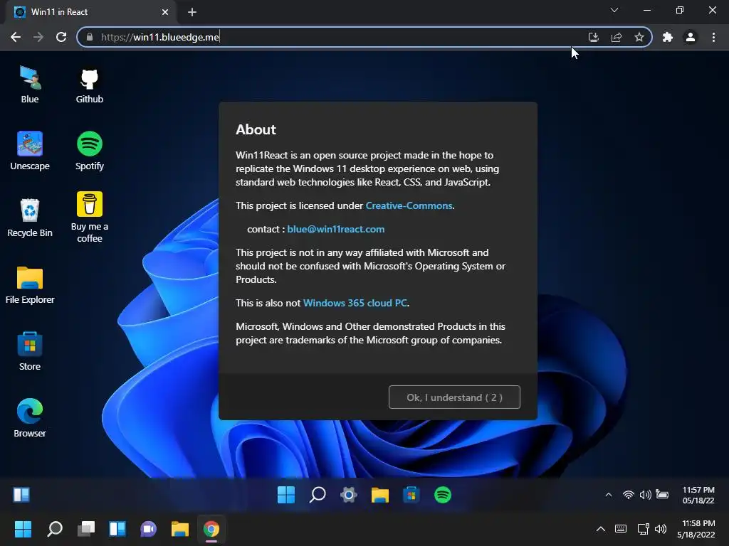Screen dimensions: 729x546
Task: Open Widgets on host taskbar
Action: tap(117, 529)
